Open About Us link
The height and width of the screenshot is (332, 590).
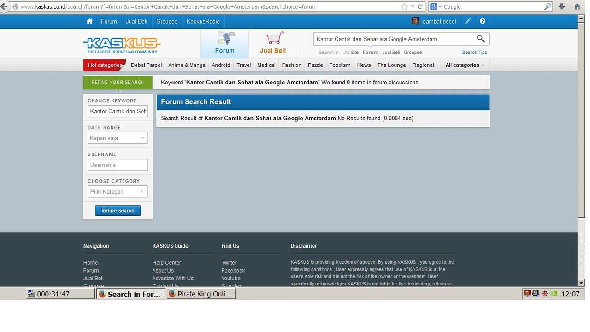pos(163,271)
